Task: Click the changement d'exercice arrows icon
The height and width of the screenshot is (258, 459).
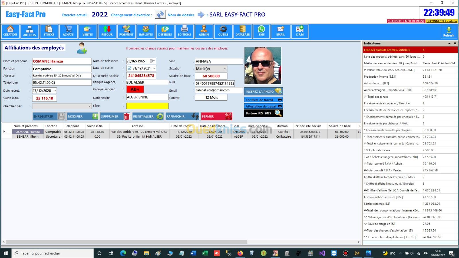Action: [x=160, y=14]
